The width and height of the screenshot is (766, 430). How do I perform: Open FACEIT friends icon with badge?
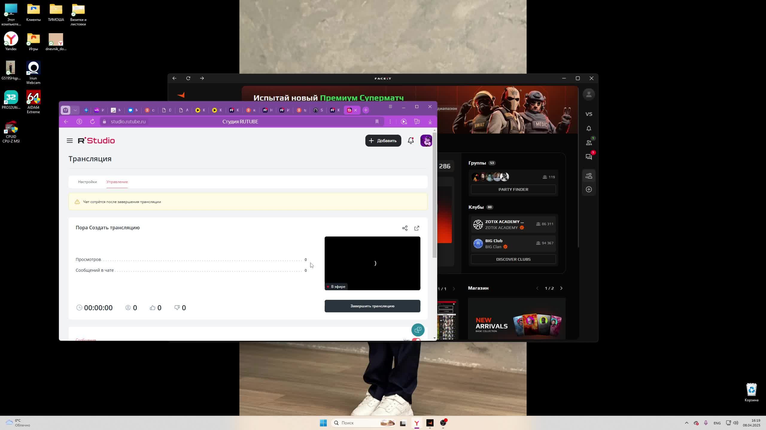589,142
